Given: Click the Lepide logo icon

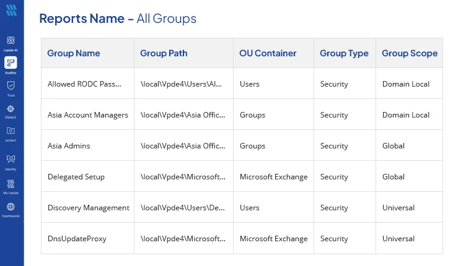Looking at the screenshot, I should coord(11,10).
